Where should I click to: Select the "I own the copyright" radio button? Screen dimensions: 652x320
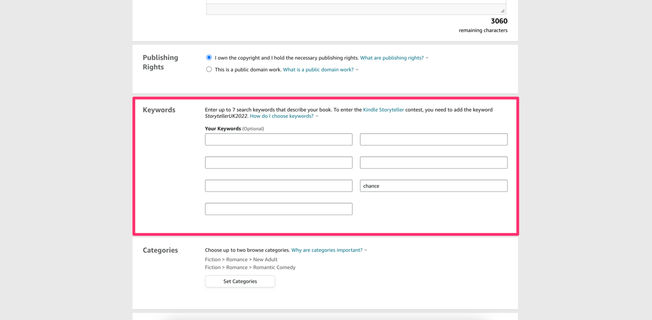[x=209, y=57]
